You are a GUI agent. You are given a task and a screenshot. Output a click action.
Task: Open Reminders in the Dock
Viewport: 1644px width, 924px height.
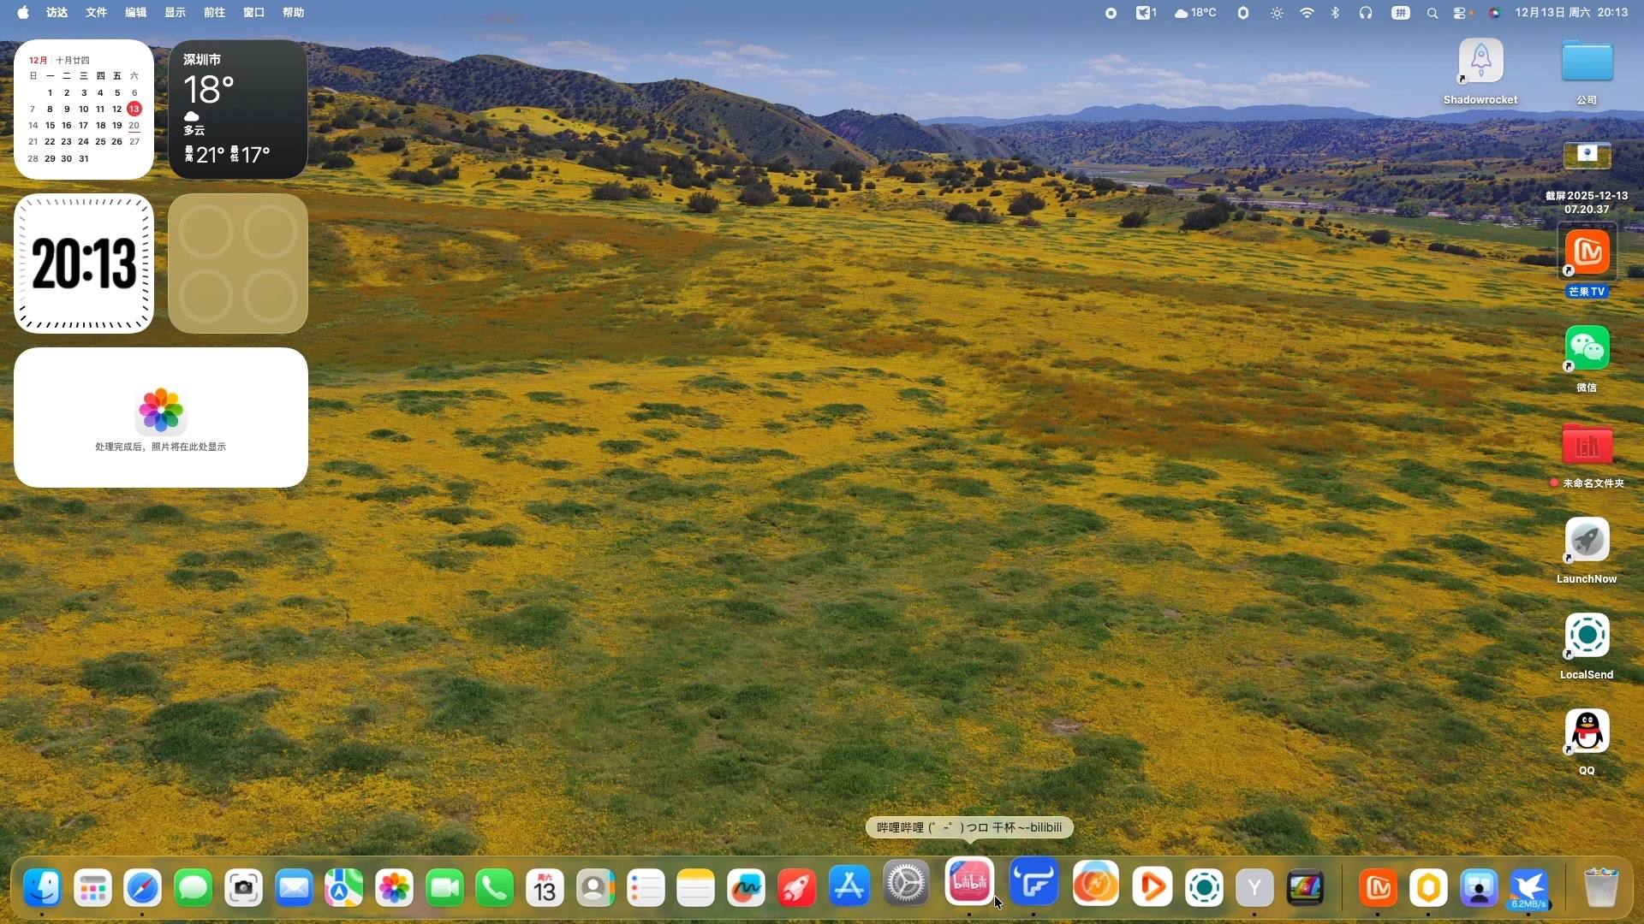coord(646,888)
